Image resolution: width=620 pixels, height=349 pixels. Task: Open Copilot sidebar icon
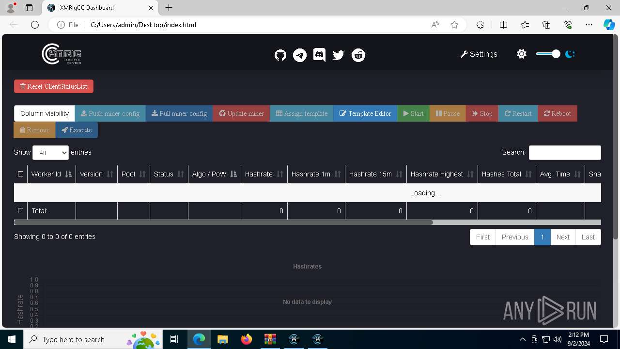609,25
